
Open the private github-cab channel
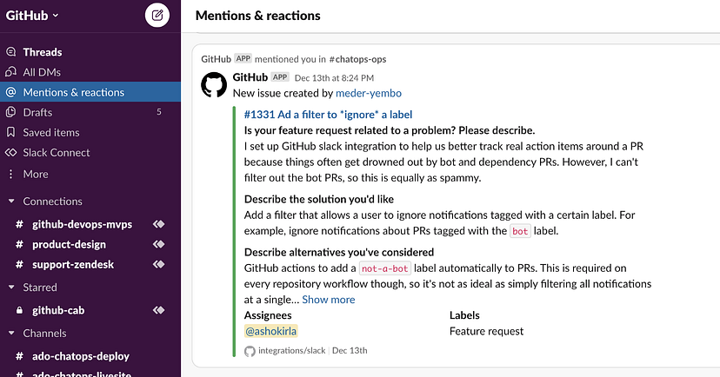[x=58, y=310]
